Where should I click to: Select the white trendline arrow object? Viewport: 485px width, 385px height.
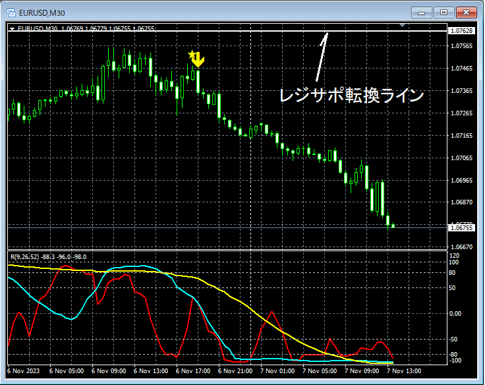[x=322, y=57]
